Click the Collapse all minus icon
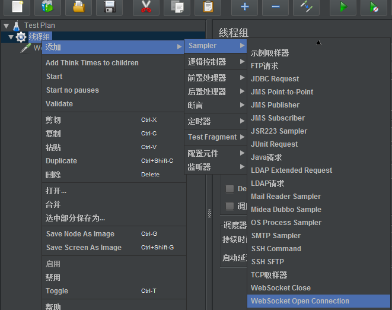Image resolution: width=392 pixels, height=310 pixels. [276, 7]
